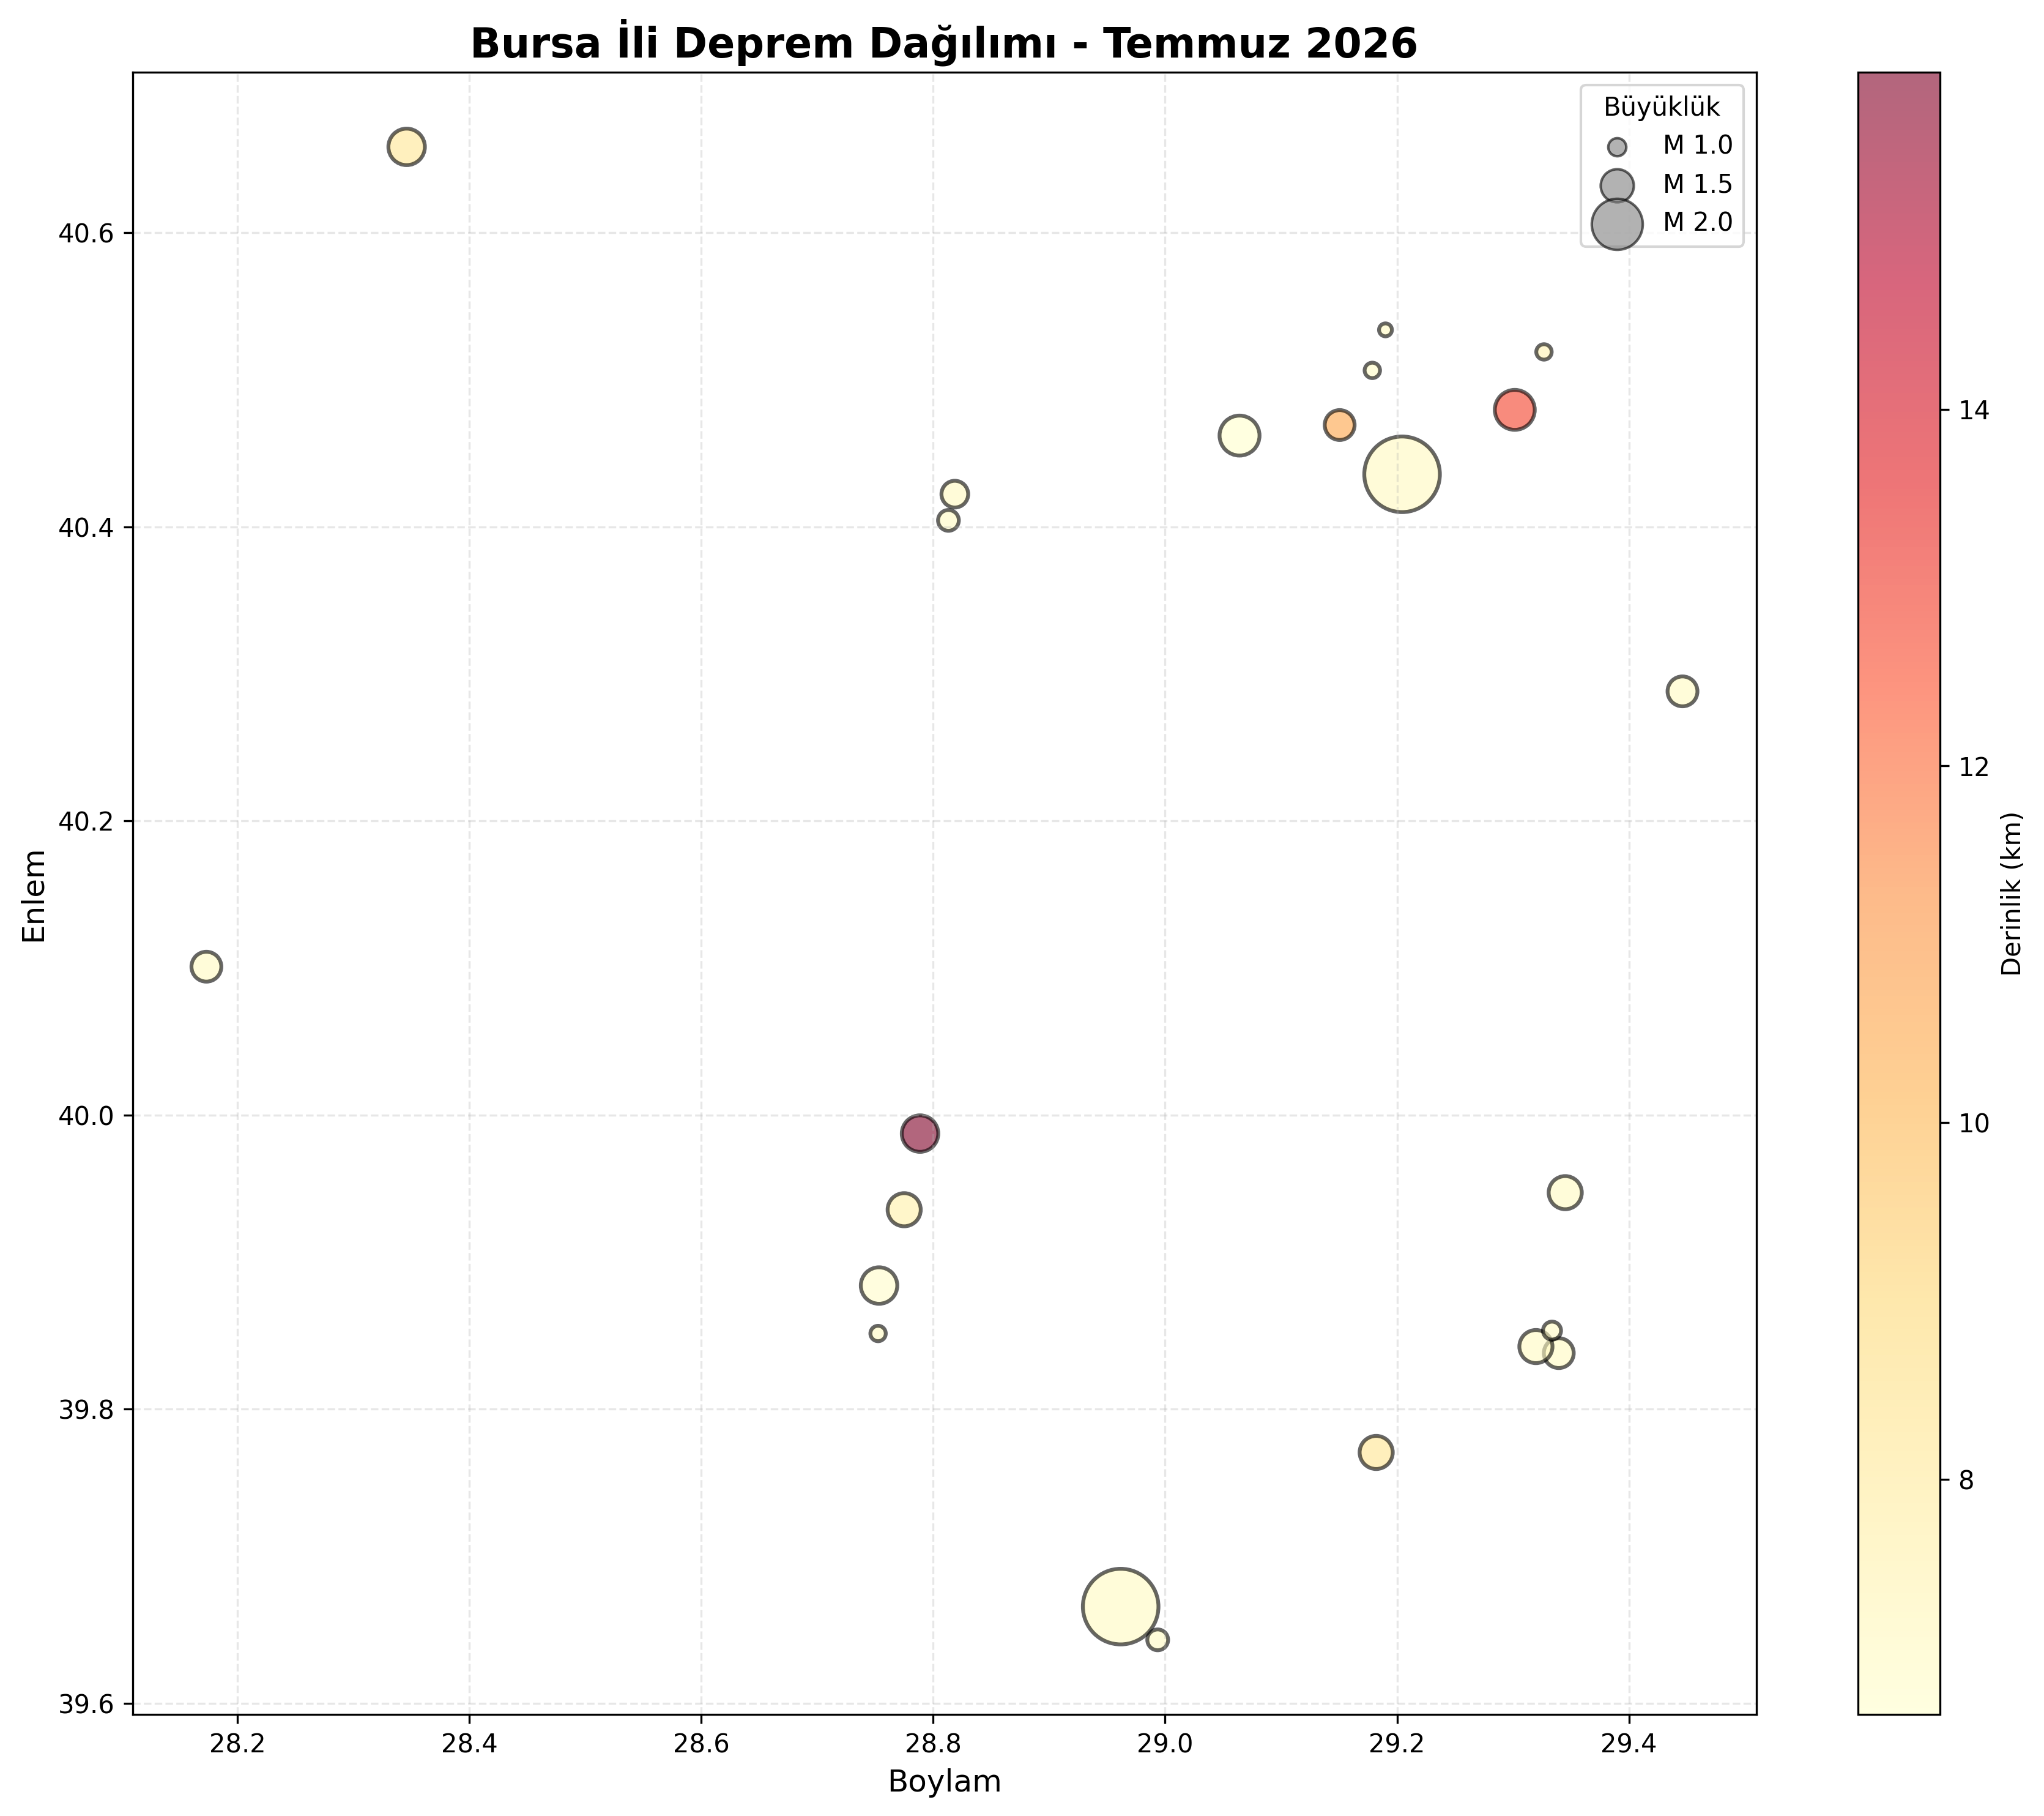Click the x-axis tick label 29.4
The height and width of the screenshot is (1816, 2044).
coord(1629,1745)
